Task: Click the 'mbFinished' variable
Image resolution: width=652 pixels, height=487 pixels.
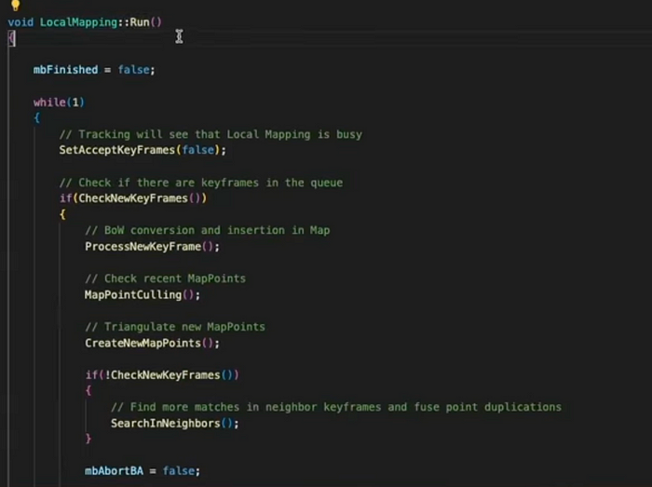Action: [x=66, y=70]
